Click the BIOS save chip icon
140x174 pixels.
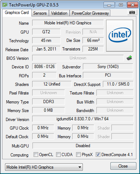click(129, 58)
